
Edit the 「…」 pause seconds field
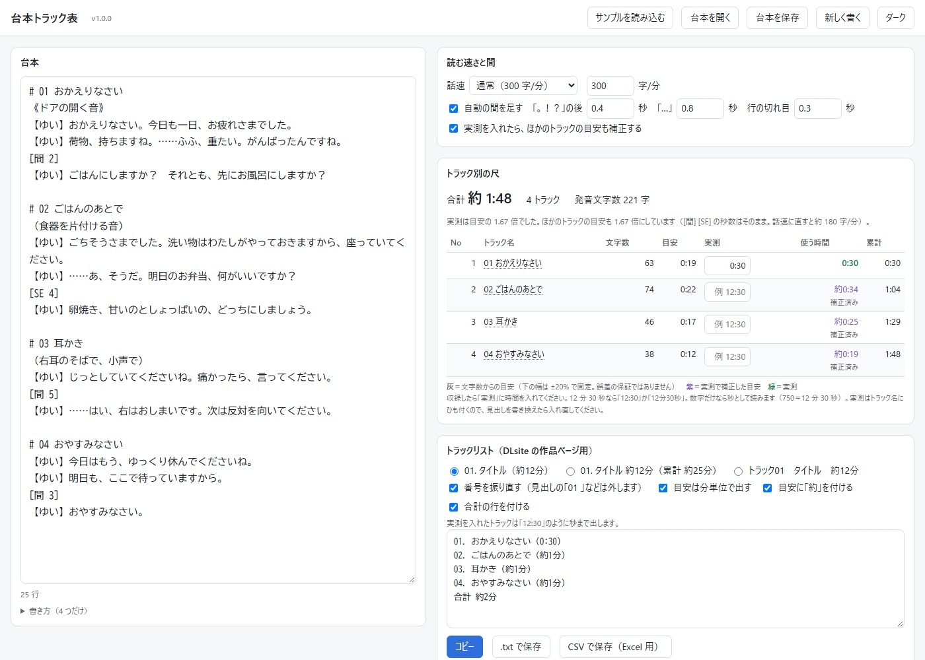(x=700, y=108)
